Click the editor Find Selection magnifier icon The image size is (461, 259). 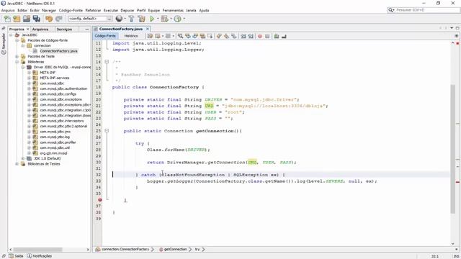click(181, 36)
